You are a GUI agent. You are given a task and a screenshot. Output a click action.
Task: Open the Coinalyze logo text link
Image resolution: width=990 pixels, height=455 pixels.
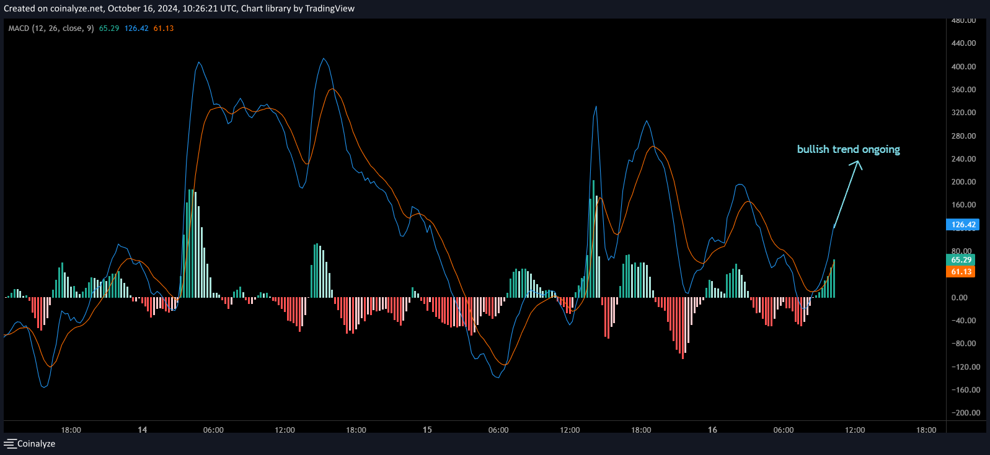point(36,444)
